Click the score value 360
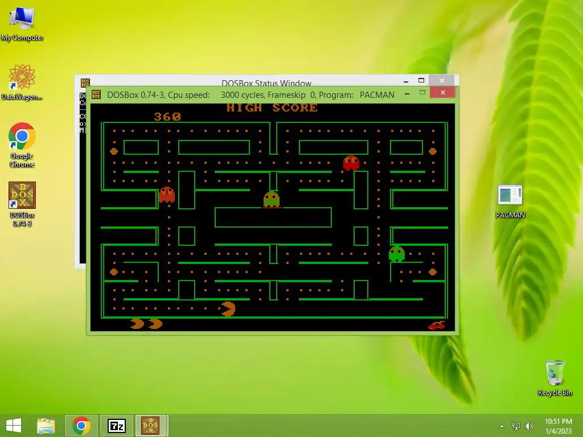This screenshot has width=583, height=437. pos(167,117)
